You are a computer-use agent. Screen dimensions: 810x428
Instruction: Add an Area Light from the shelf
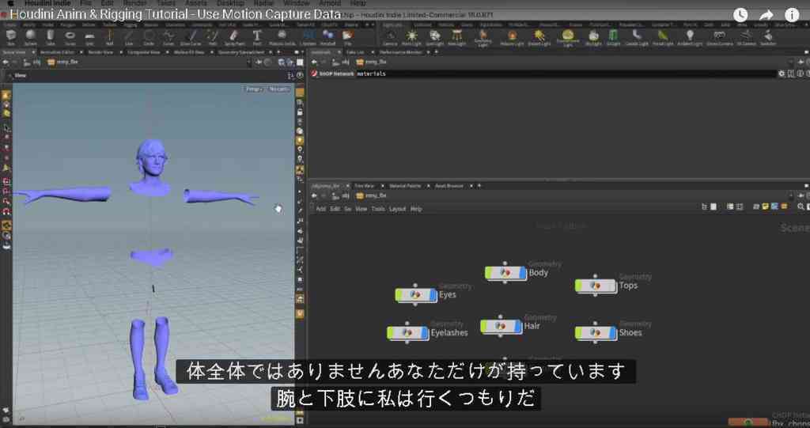[x=456, y=37]
